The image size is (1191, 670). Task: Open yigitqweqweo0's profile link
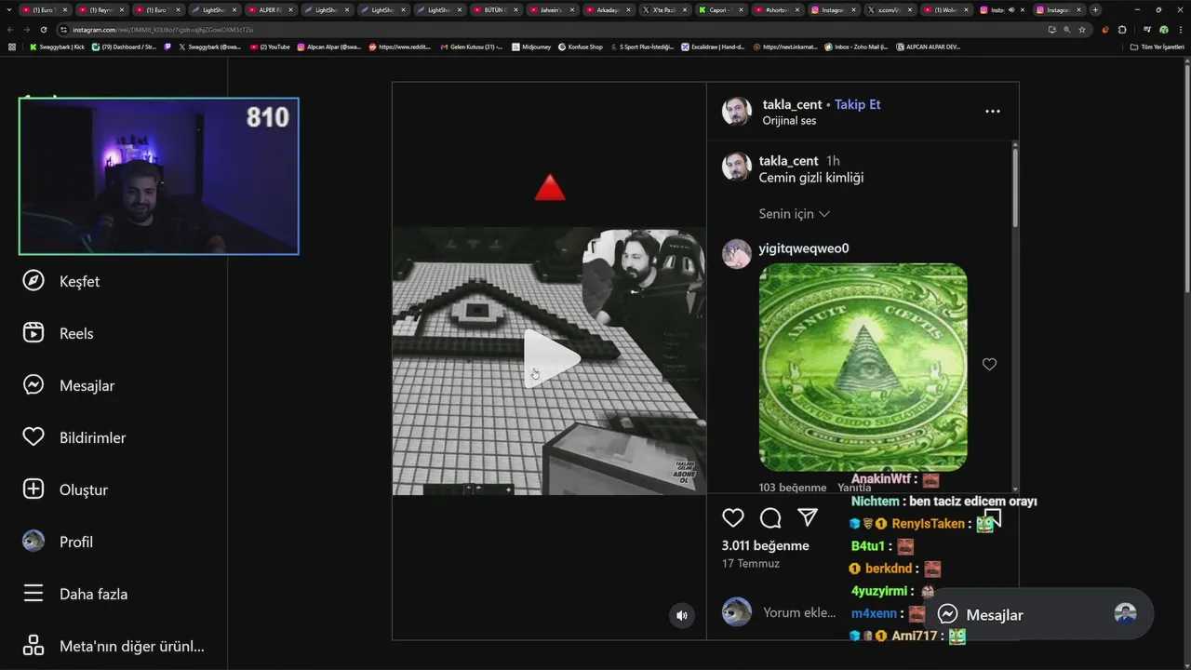coord(804,248)
